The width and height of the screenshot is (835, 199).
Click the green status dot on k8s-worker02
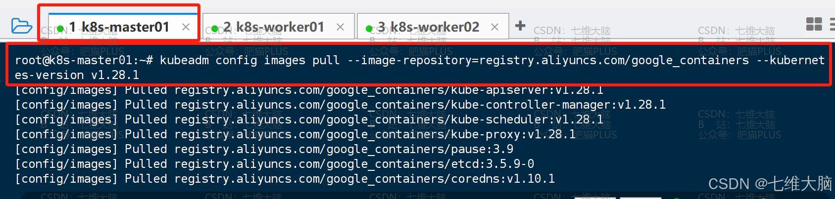[x=369, y=29]
